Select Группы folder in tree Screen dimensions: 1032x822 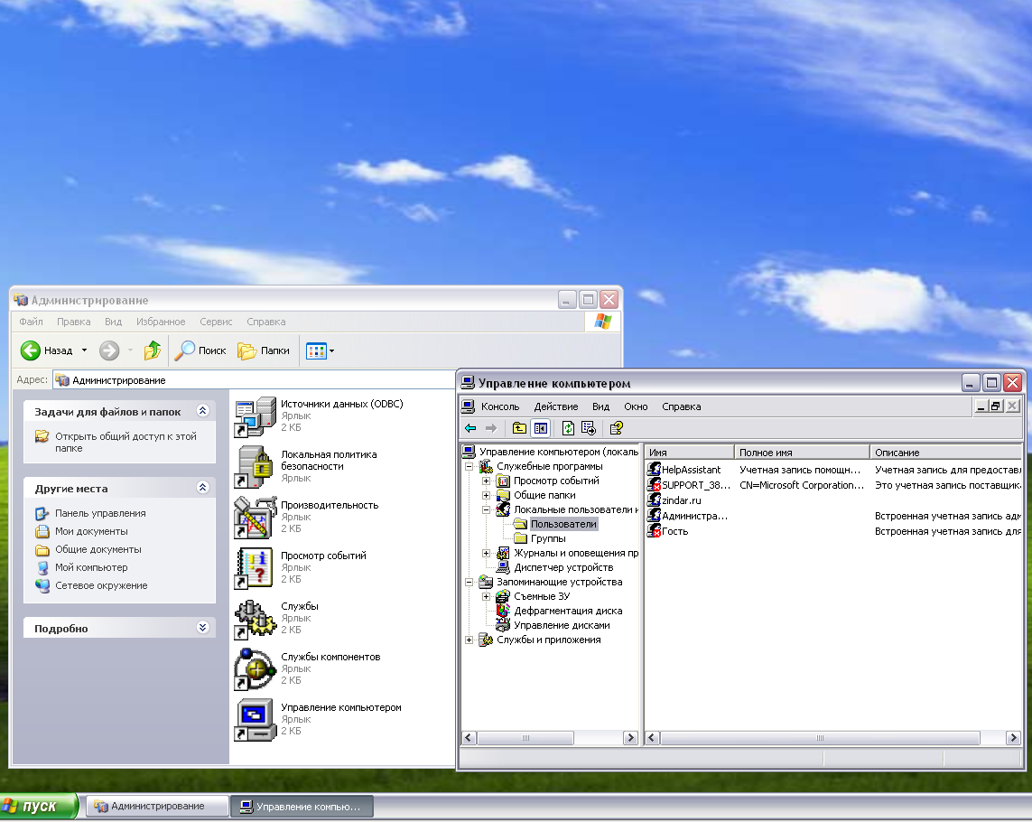pos(547,538)
